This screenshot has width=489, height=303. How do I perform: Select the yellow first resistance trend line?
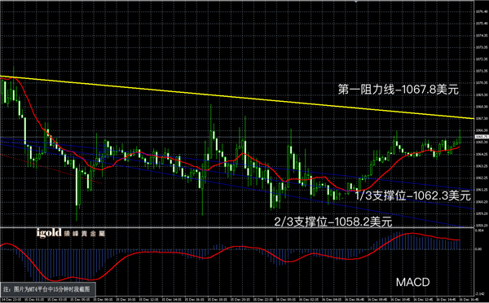coord(237,97)
